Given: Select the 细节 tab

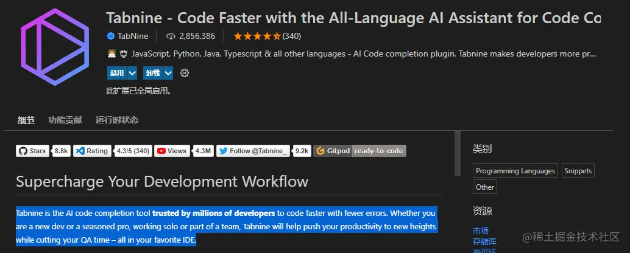Looking at the screenshot, I should coord(26,120).
